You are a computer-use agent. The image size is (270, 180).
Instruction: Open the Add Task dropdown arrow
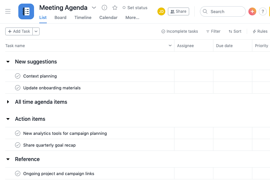[36, 31]
